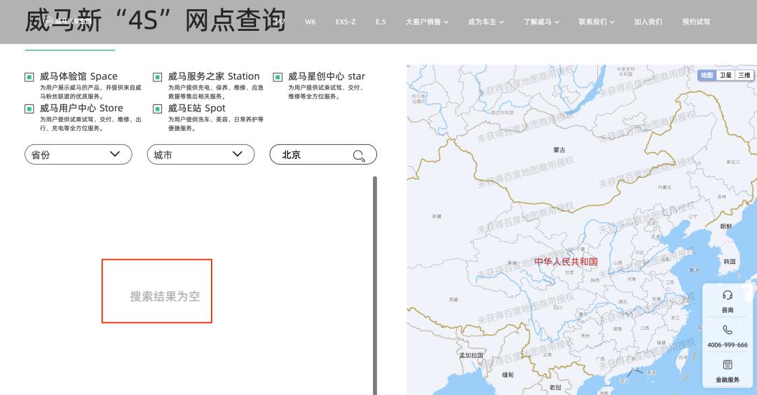Expand the 联系我们 nav menu

(x=596, y=22)
